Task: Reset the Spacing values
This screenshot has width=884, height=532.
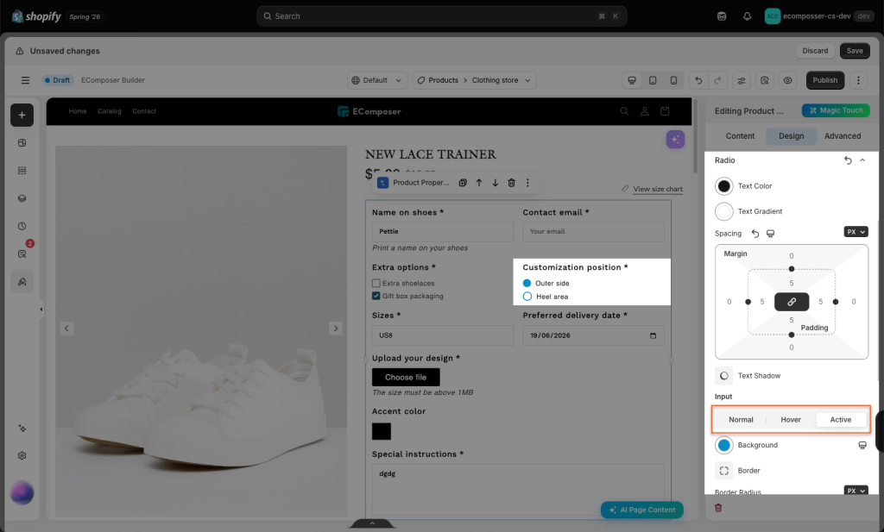Action: coord(755,234)
